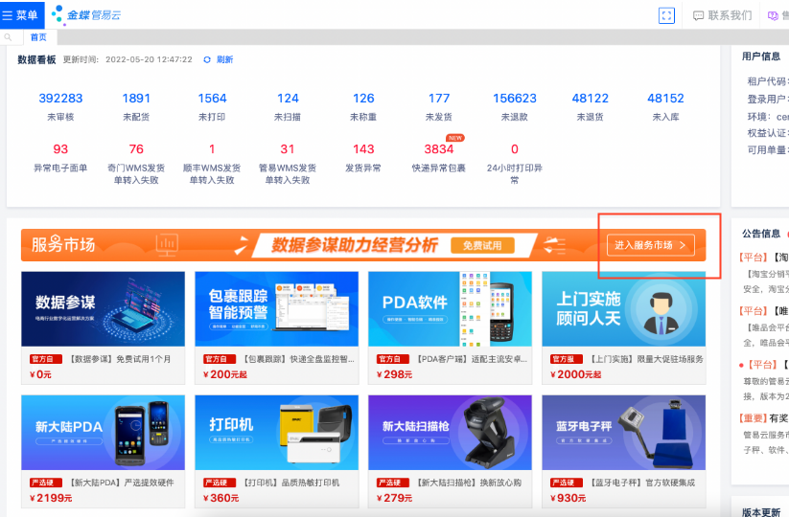This screenshot has width=789, height=517.
Task: Open 上门实施顾问人天 card image
Action: [x=623, y=308]
